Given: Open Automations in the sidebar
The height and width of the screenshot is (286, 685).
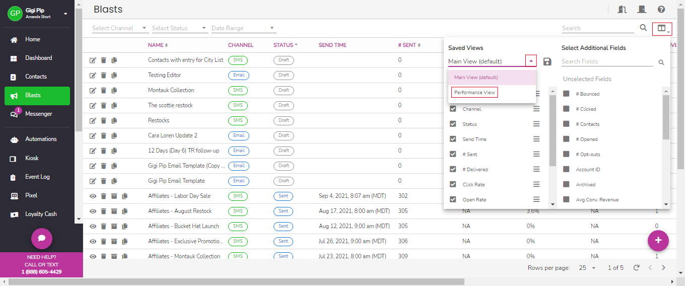Looking at the screenshot, I should (37, 139).
